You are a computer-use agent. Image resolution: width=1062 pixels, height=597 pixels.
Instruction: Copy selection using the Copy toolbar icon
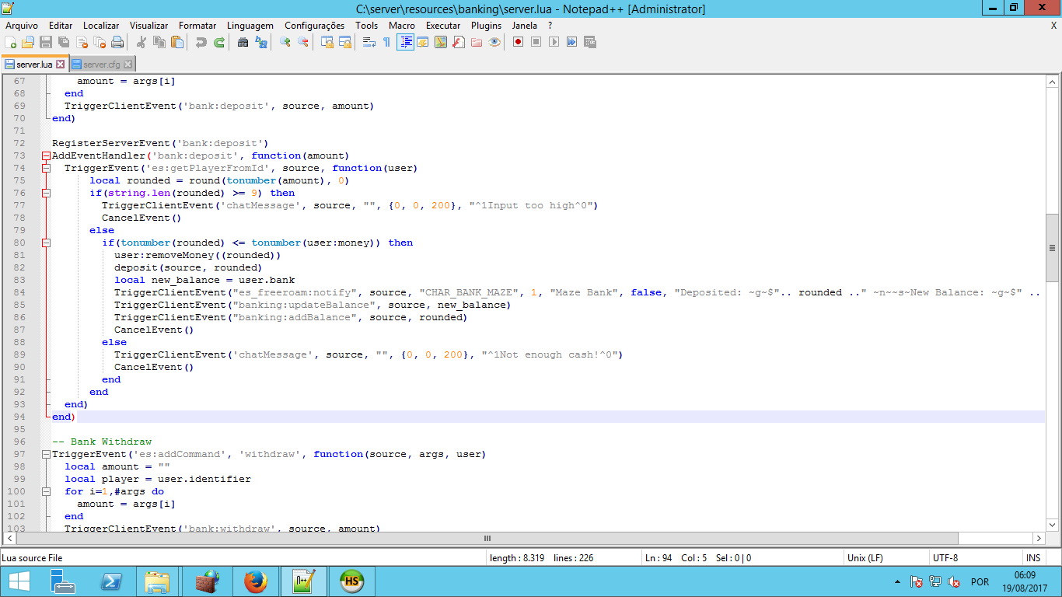click(x=159, y=42)
